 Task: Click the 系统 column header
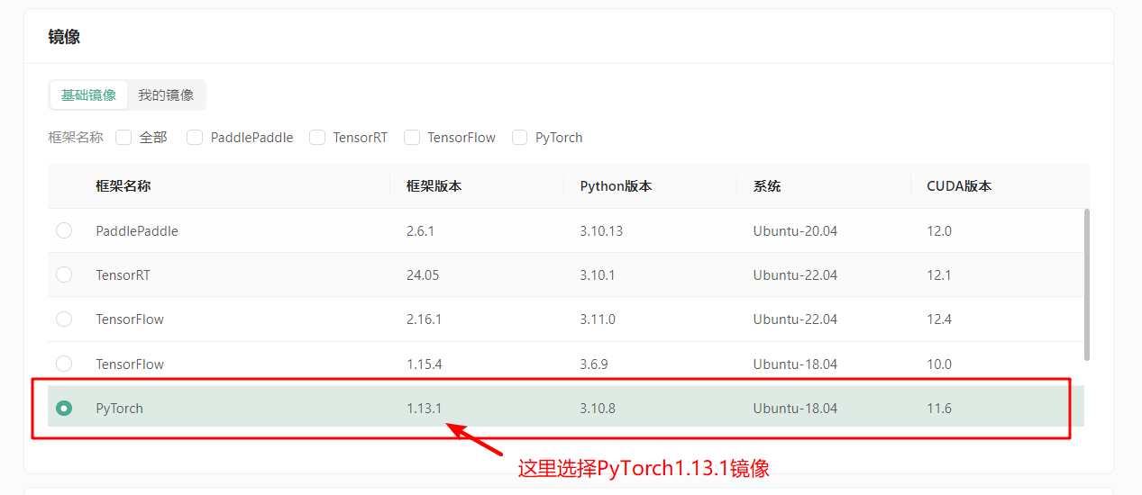(767, 186)
